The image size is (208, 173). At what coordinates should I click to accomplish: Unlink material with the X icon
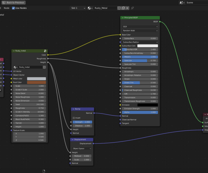(127, 8)
